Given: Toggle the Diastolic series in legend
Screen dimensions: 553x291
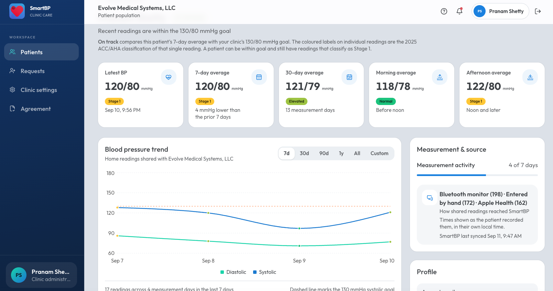Looking at the screenshot, I should point(233,272).
